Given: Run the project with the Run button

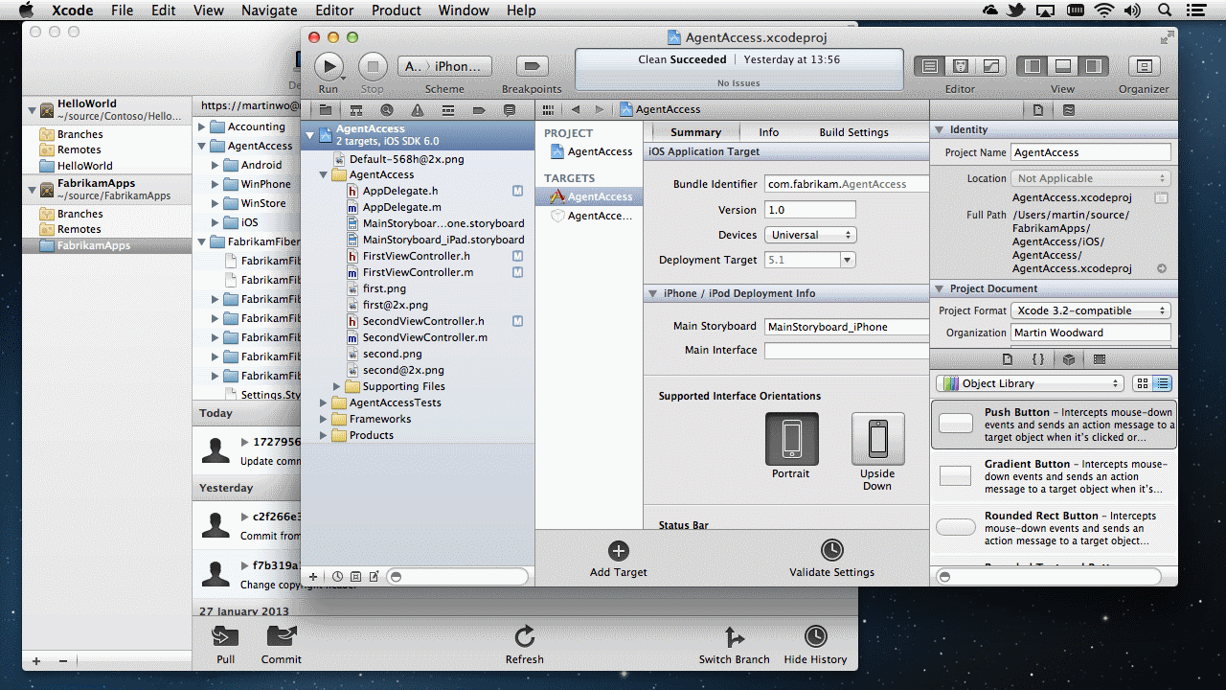Looking at the screenshot, I should click(329, 66).
